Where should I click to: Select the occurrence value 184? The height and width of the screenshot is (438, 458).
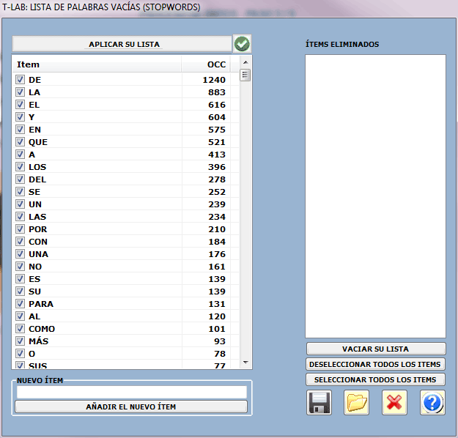217,242
